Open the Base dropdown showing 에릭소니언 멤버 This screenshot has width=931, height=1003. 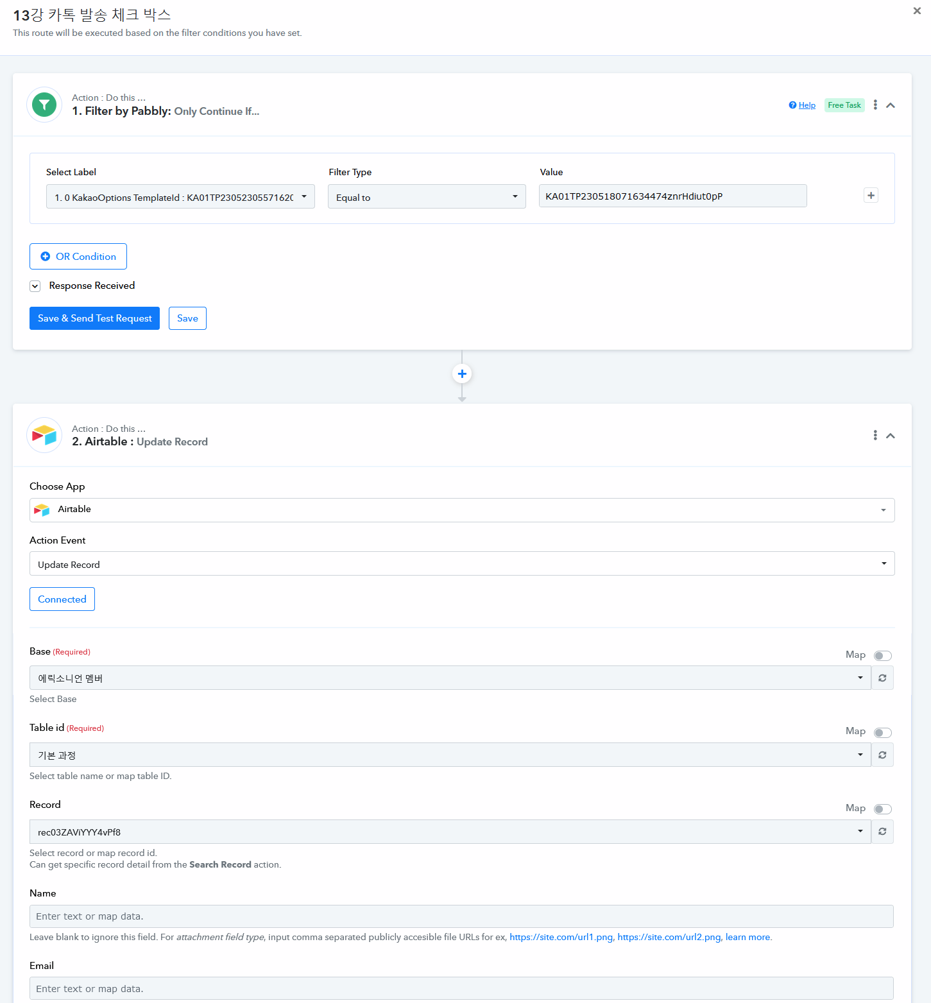(450, 678)
